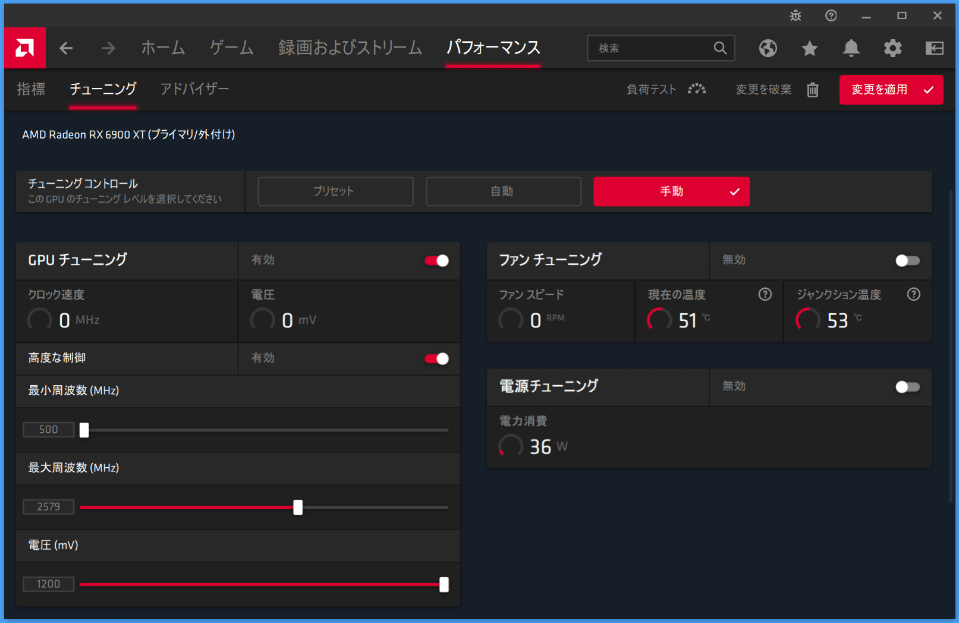Go forward with the right arrow icon
Viewport: 959px width, 623px height.
click(x=108, y=48)
